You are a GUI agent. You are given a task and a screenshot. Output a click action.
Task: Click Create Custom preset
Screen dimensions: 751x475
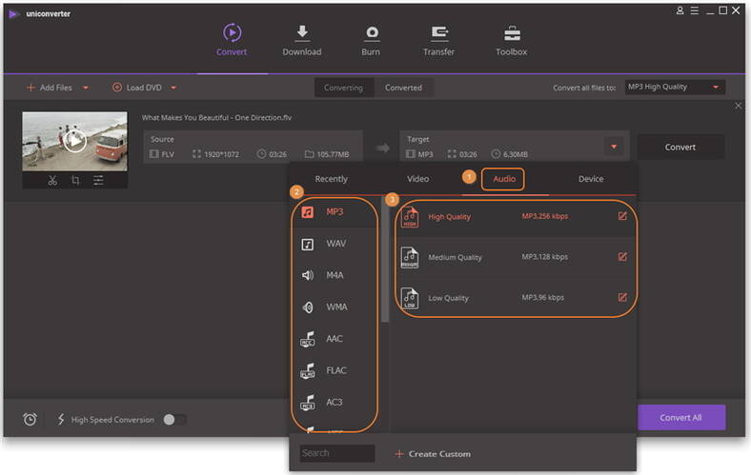coord(433,453)
